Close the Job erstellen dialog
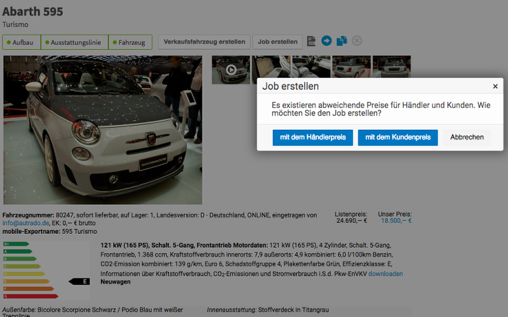This screenshot has width=508, height=317. tap(495, 86)
